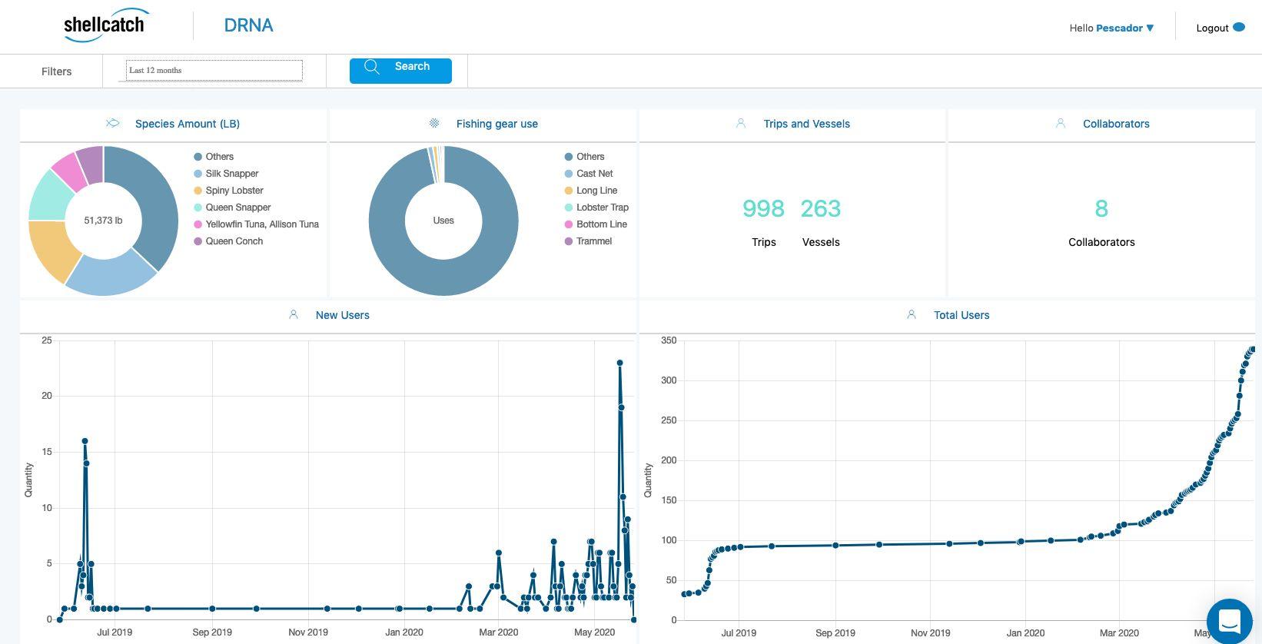Click the shellcatch logo
This screenshot has height=644, width=1262.
click(x=106, y=25)
